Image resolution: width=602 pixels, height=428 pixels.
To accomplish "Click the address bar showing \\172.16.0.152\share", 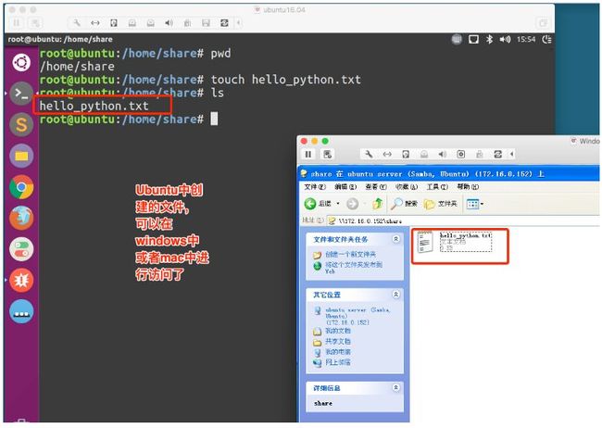I will tap(463, 220).
